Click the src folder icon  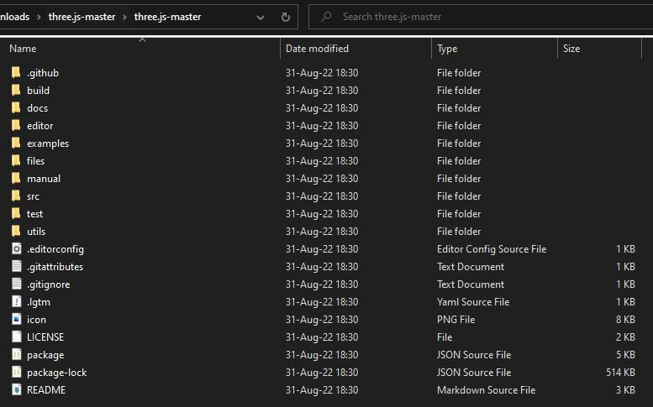[x=16, y=196]
